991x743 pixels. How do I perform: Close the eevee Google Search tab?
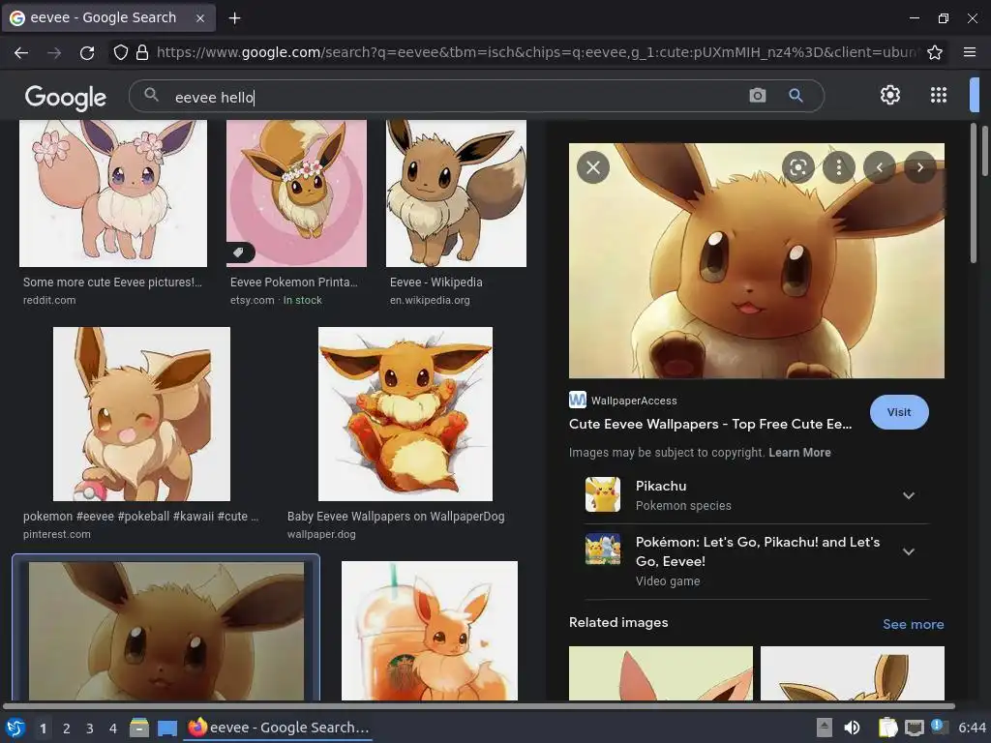200,18
